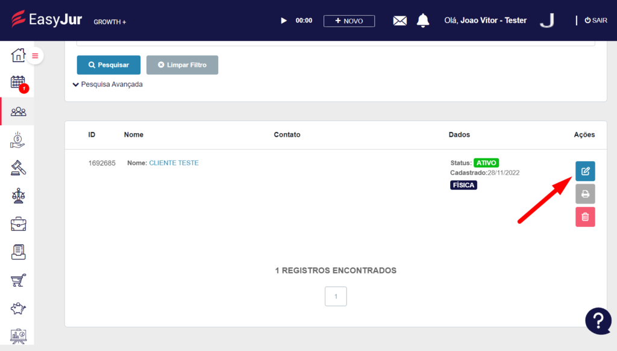Click the Ações column header
The height and width of the screenshot is (351, 617).
click(584, 135)
